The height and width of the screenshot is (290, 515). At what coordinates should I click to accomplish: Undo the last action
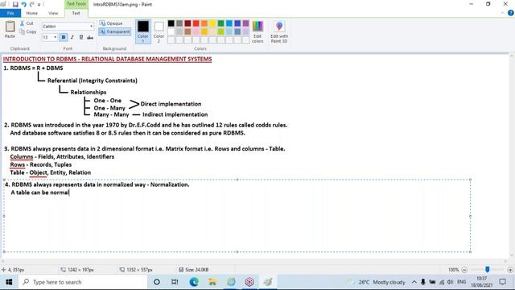[x=23, y=4]
